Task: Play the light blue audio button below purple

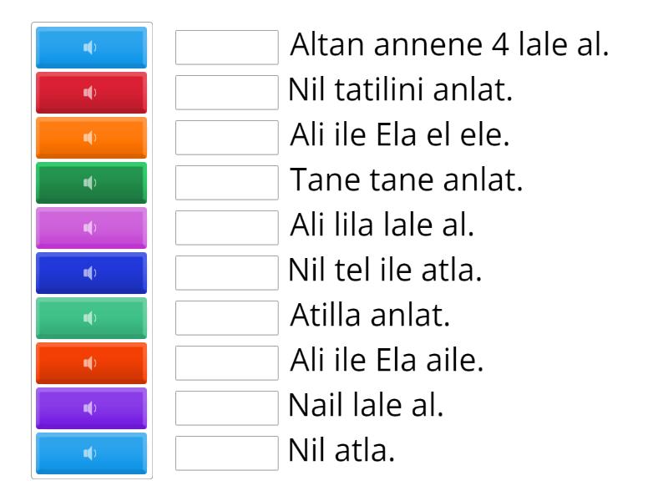Action: [x=91, y=453]
